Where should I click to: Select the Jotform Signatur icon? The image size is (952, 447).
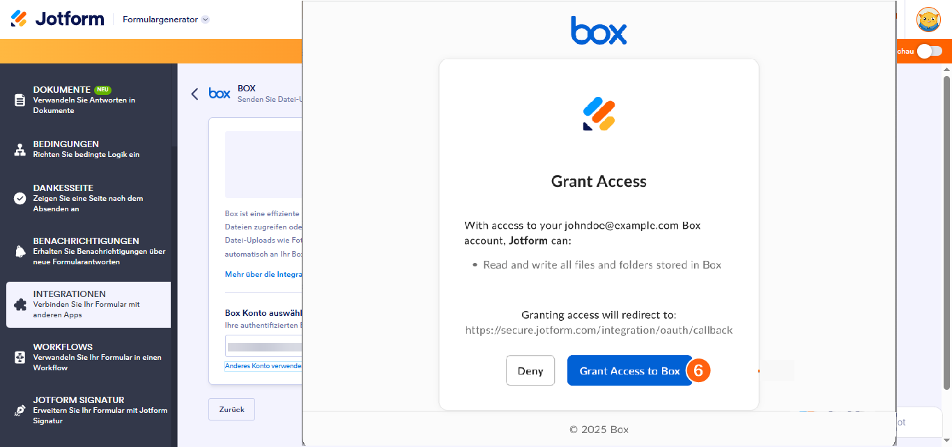pyautogui.click(x=19, y=410)
